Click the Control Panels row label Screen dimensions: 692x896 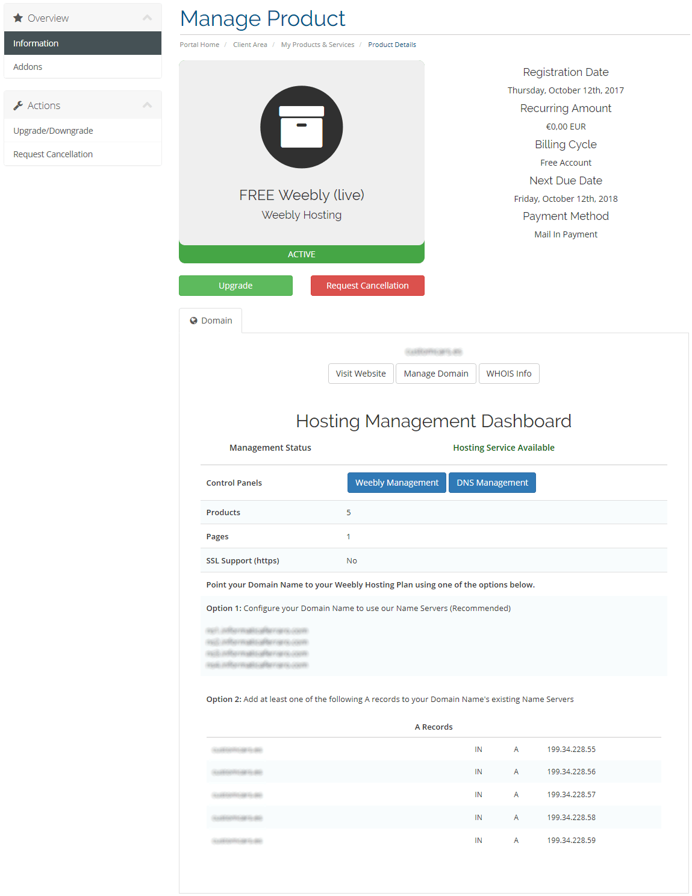tap(234, 483)
